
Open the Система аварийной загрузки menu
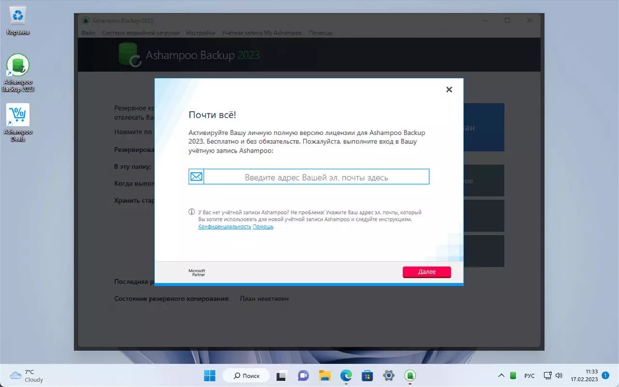pyautogui.click(x=140, y=33)
